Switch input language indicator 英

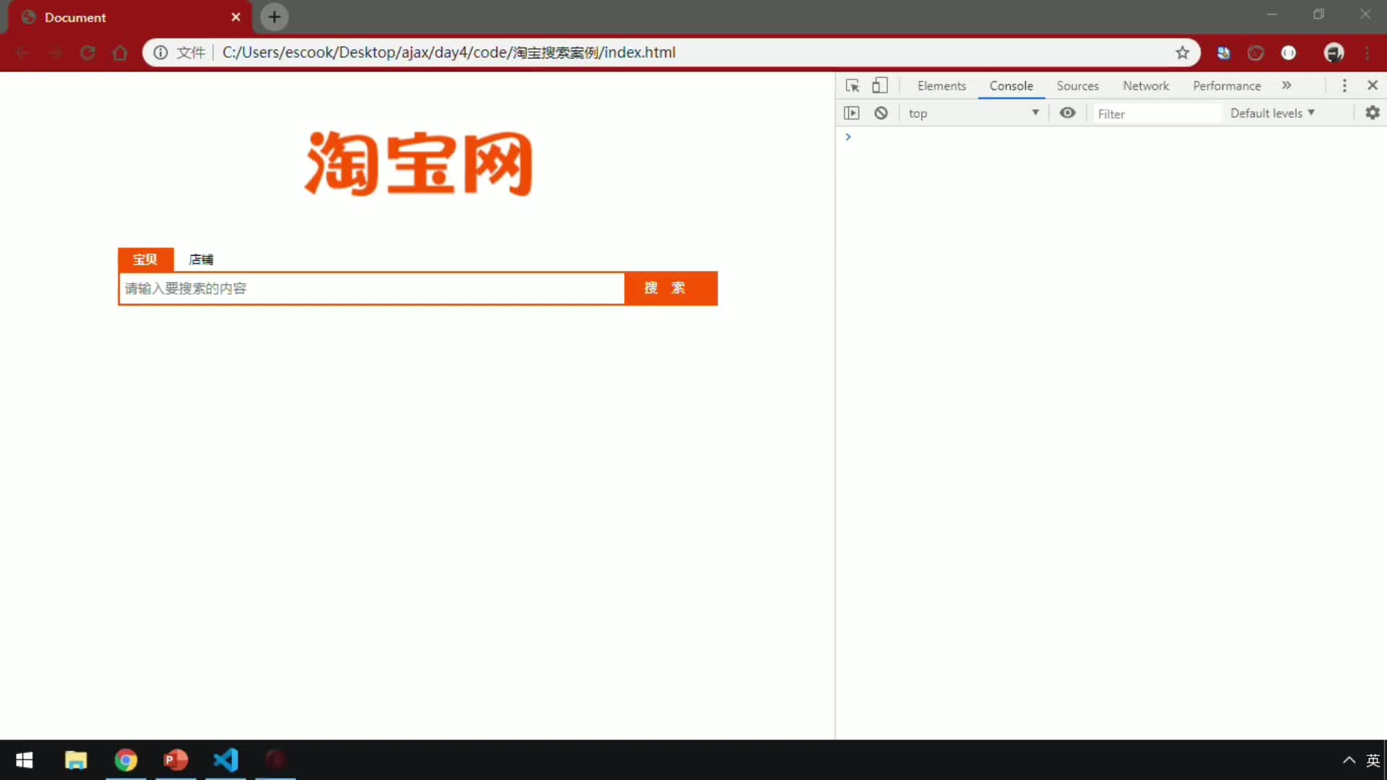tap(1373, 760)
